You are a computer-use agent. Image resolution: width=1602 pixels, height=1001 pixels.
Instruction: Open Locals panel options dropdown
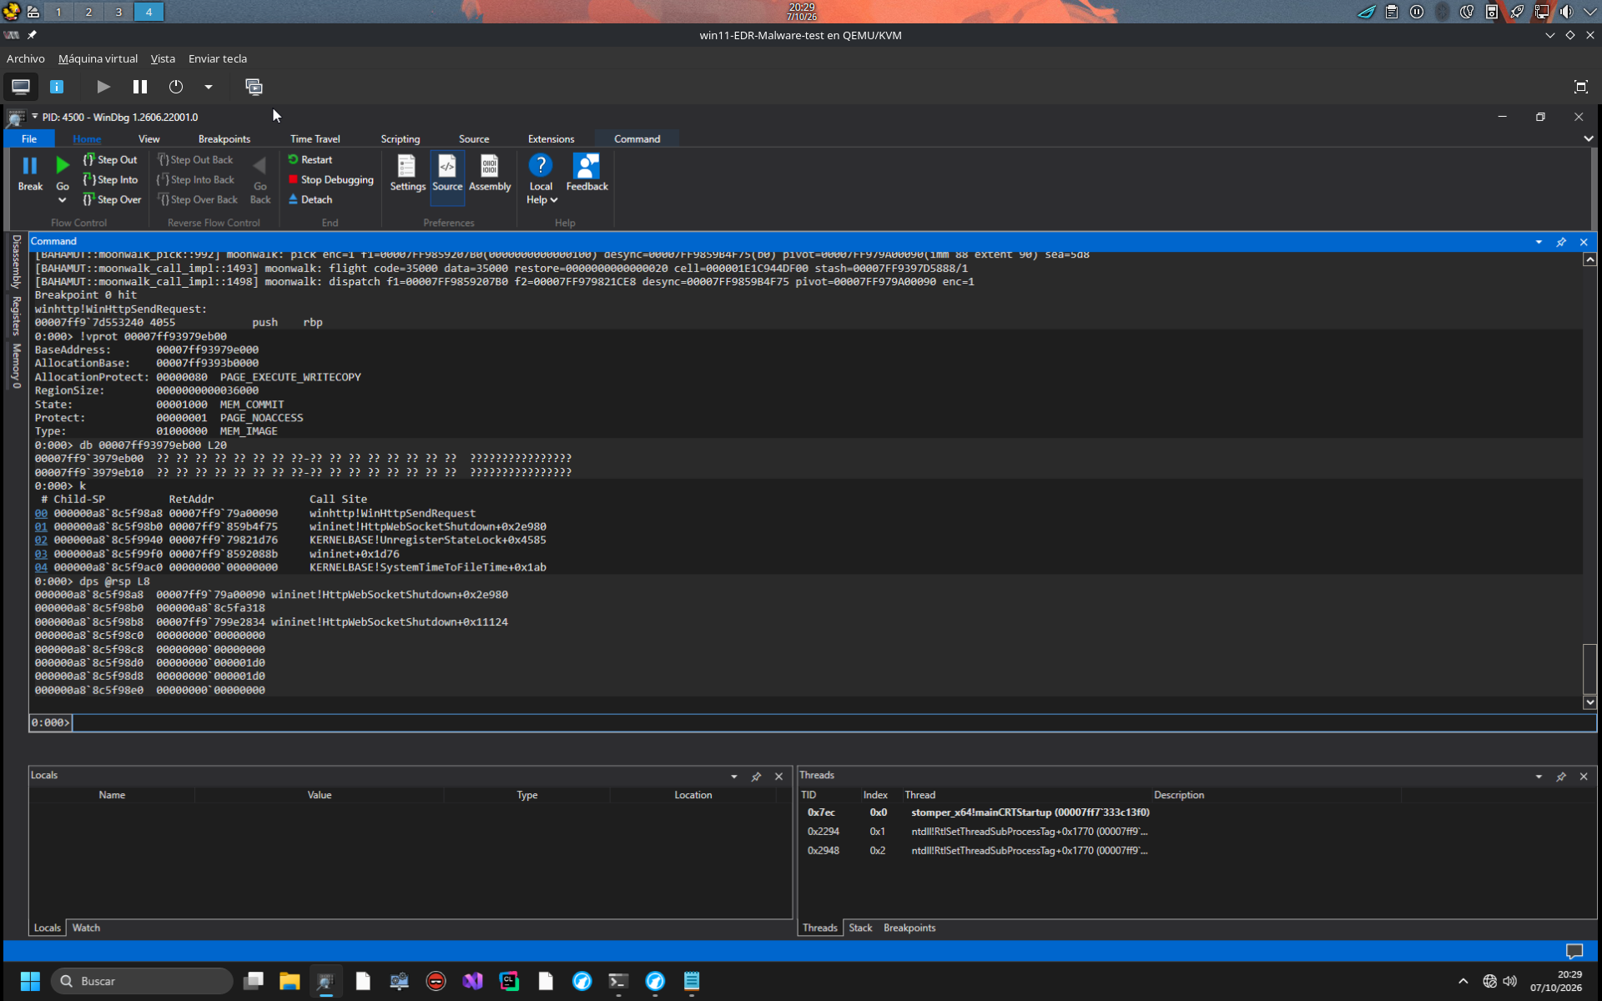point(734,777)
